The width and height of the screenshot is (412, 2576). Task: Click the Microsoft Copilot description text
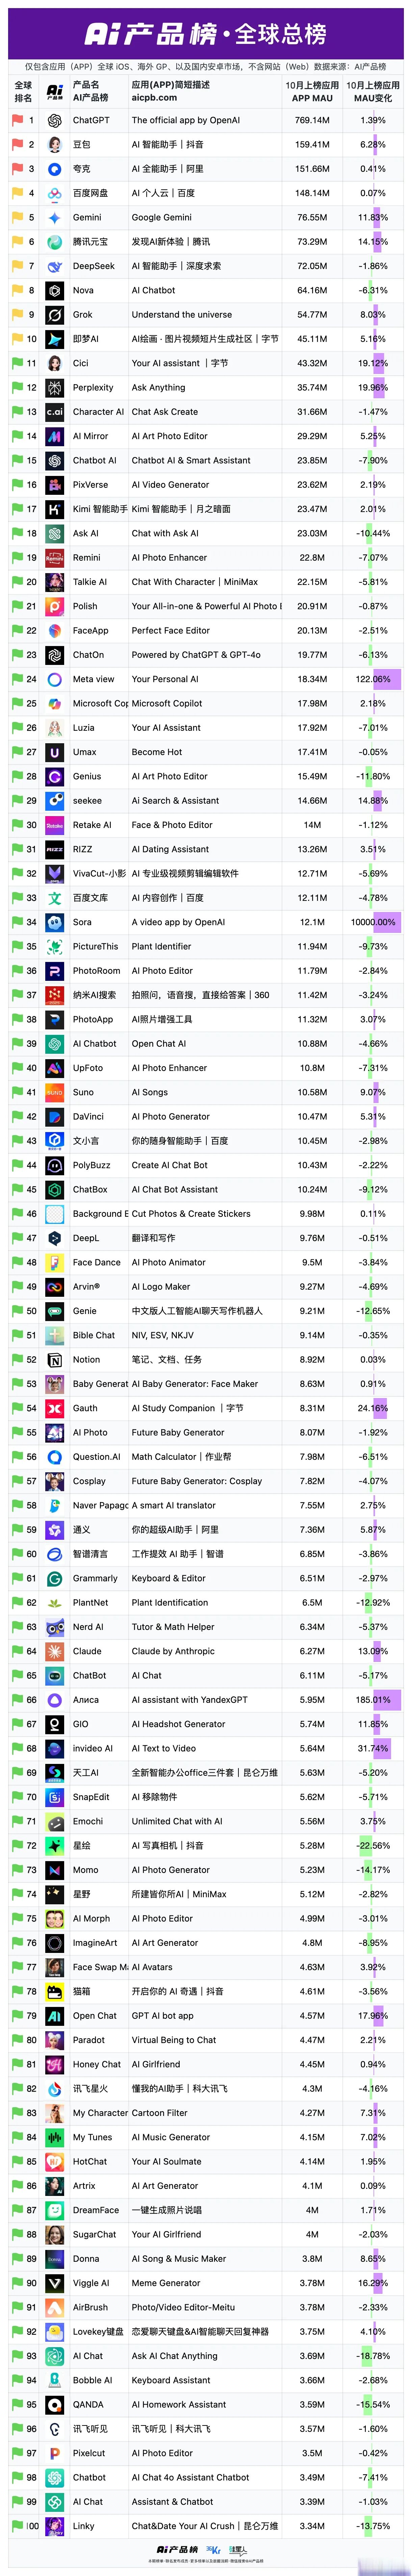[x=167, y=703]
